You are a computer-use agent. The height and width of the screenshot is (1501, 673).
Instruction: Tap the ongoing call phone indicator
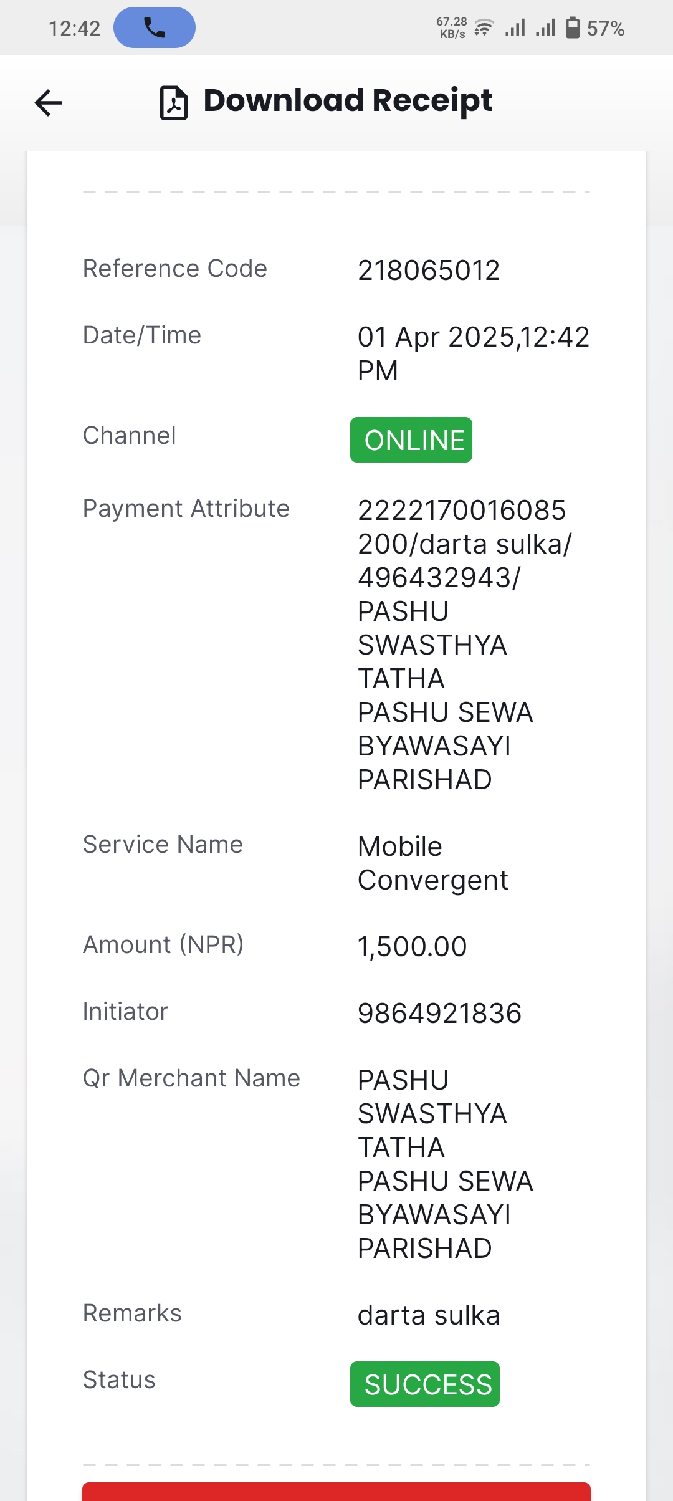pyautogui.click(x=155, y=27)
